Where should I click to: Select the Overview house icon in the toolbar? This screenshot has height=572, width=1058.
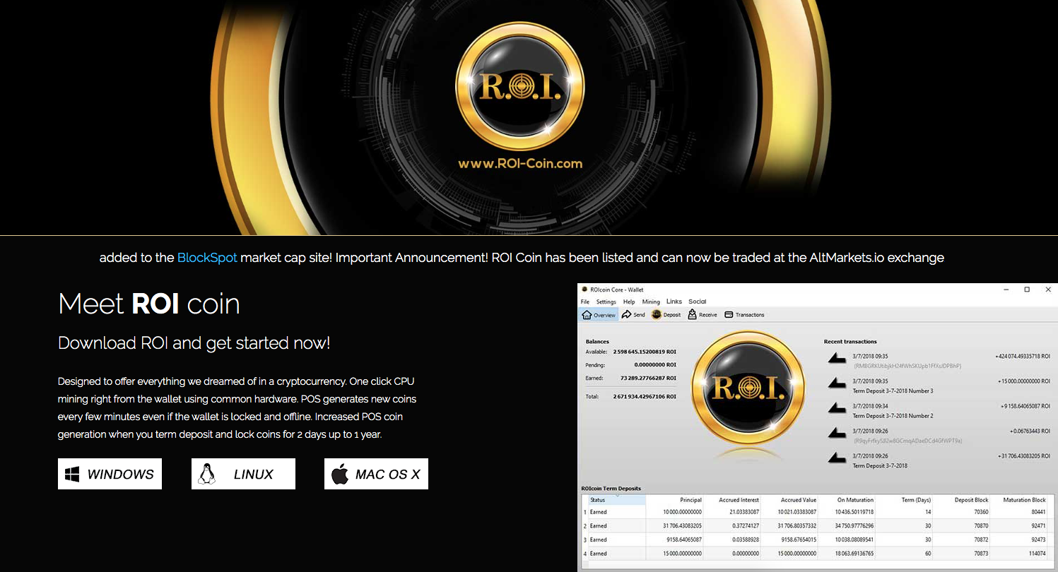coord(587,315)
